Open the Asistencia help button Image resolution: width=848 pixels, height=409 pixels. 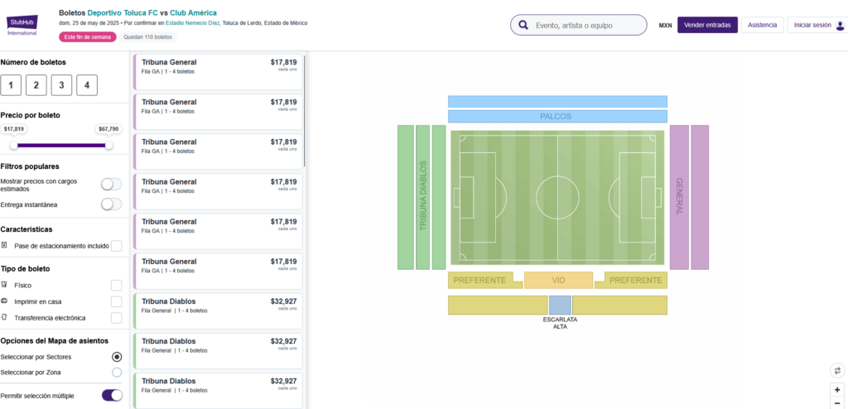(x=762, y=25)
